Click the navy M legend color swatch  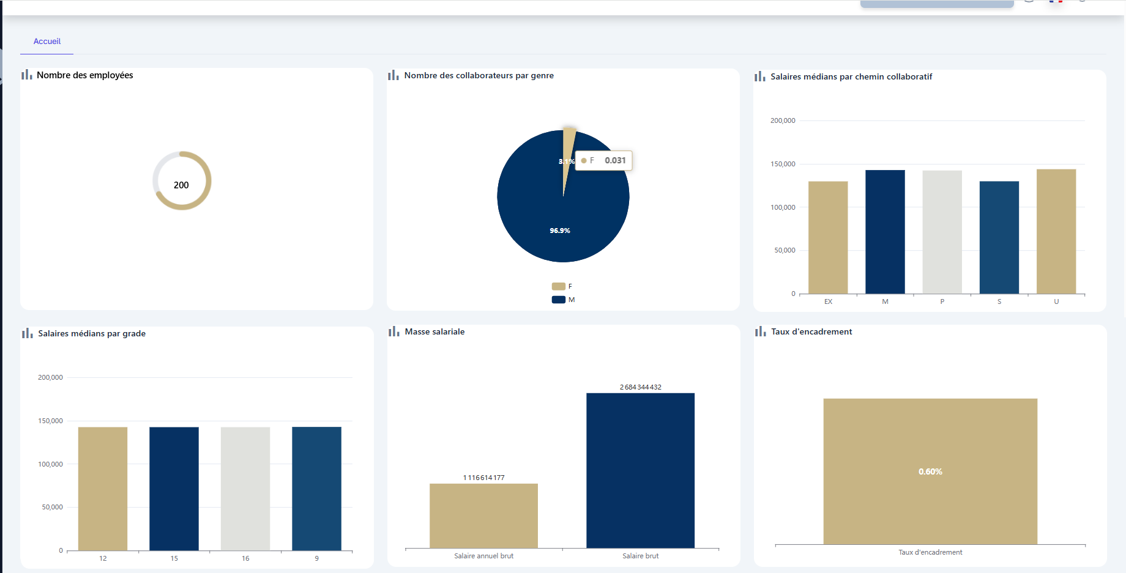click(558, 300)
